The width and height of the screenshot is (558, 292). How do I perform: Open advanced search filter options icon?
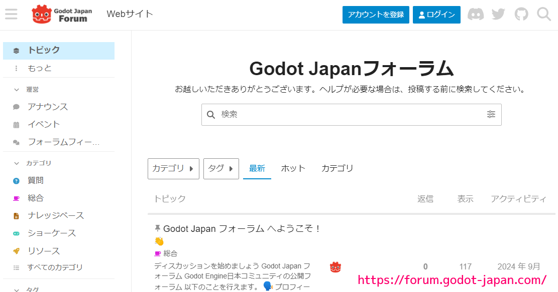coord(491,114)
